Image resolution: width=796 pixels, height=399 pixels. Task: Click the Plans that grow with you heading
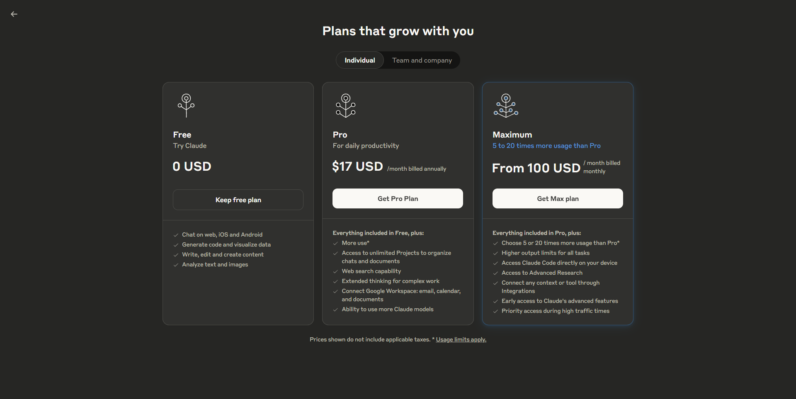click(x=398, y=31)
